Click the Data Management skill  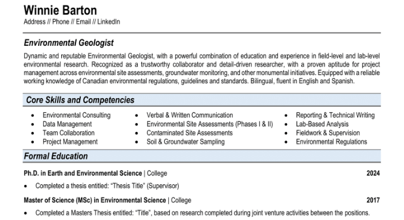67,124
